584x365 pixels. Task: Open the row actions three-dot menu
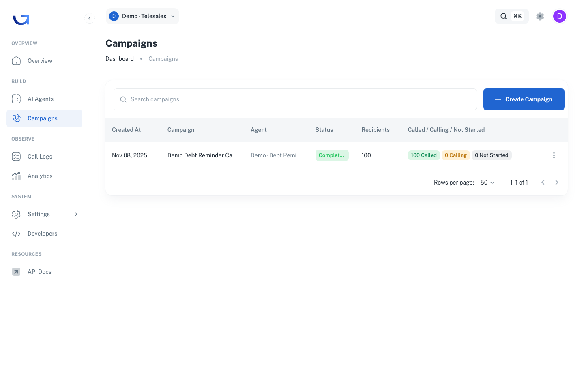[x=554, y=155]
